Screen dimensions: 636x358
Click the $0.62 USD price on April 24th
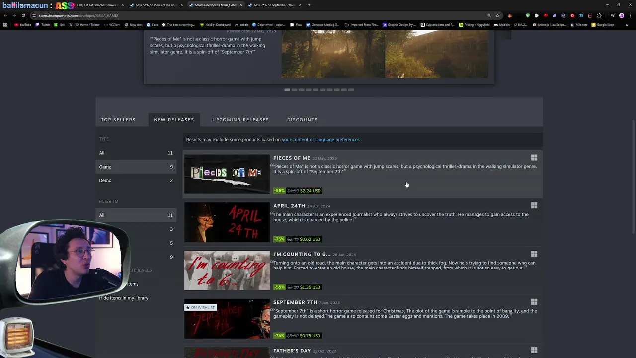(x=310, y=239)
